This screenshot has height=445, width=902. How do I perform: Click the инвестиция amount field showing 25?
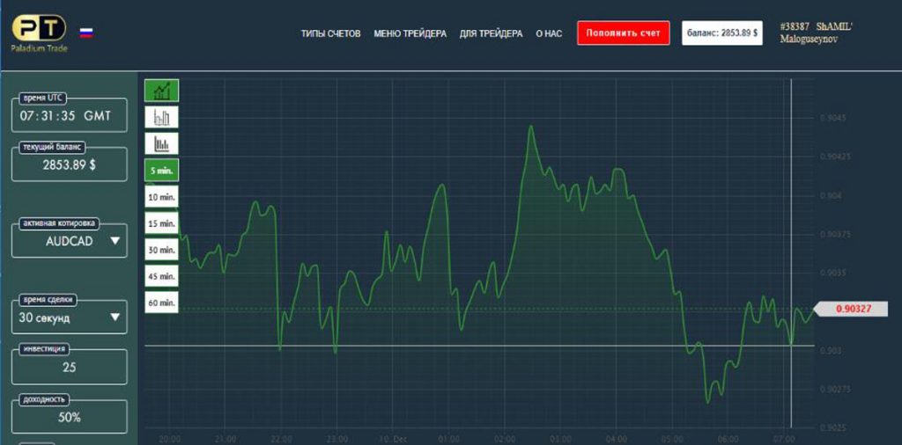(70, 367)
